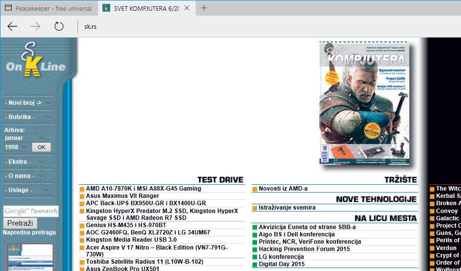Click the TEST DRIVE section heading
This screenshot has height=271, width=461.
tap(220, 180)
